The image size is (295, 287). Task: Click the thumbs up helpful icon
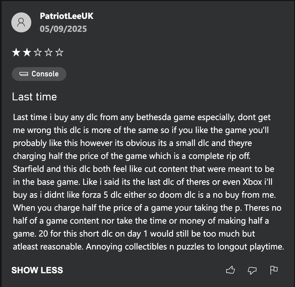(x=231, y=269)
